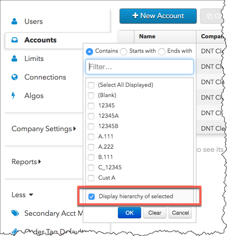Expand the Company Settings menu
The width and height of the screenshot is (227, 236).
[x=43, y=129]
